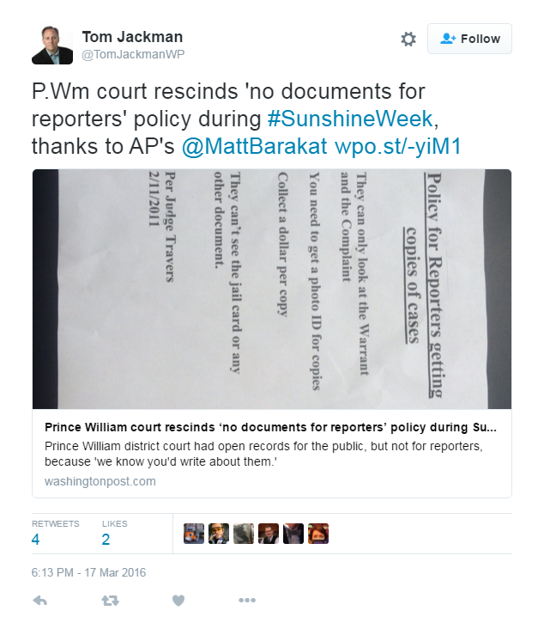Retweet this tweet using retweet icon
544x635 pixels.
110,600
